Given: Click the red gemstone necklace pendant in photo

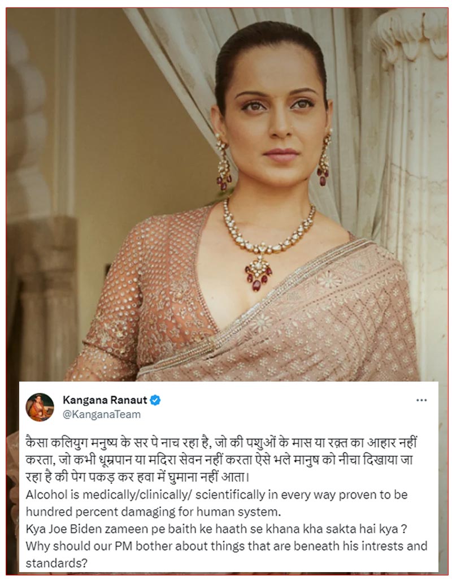Looking at the screenshot, I should point(258,273).
